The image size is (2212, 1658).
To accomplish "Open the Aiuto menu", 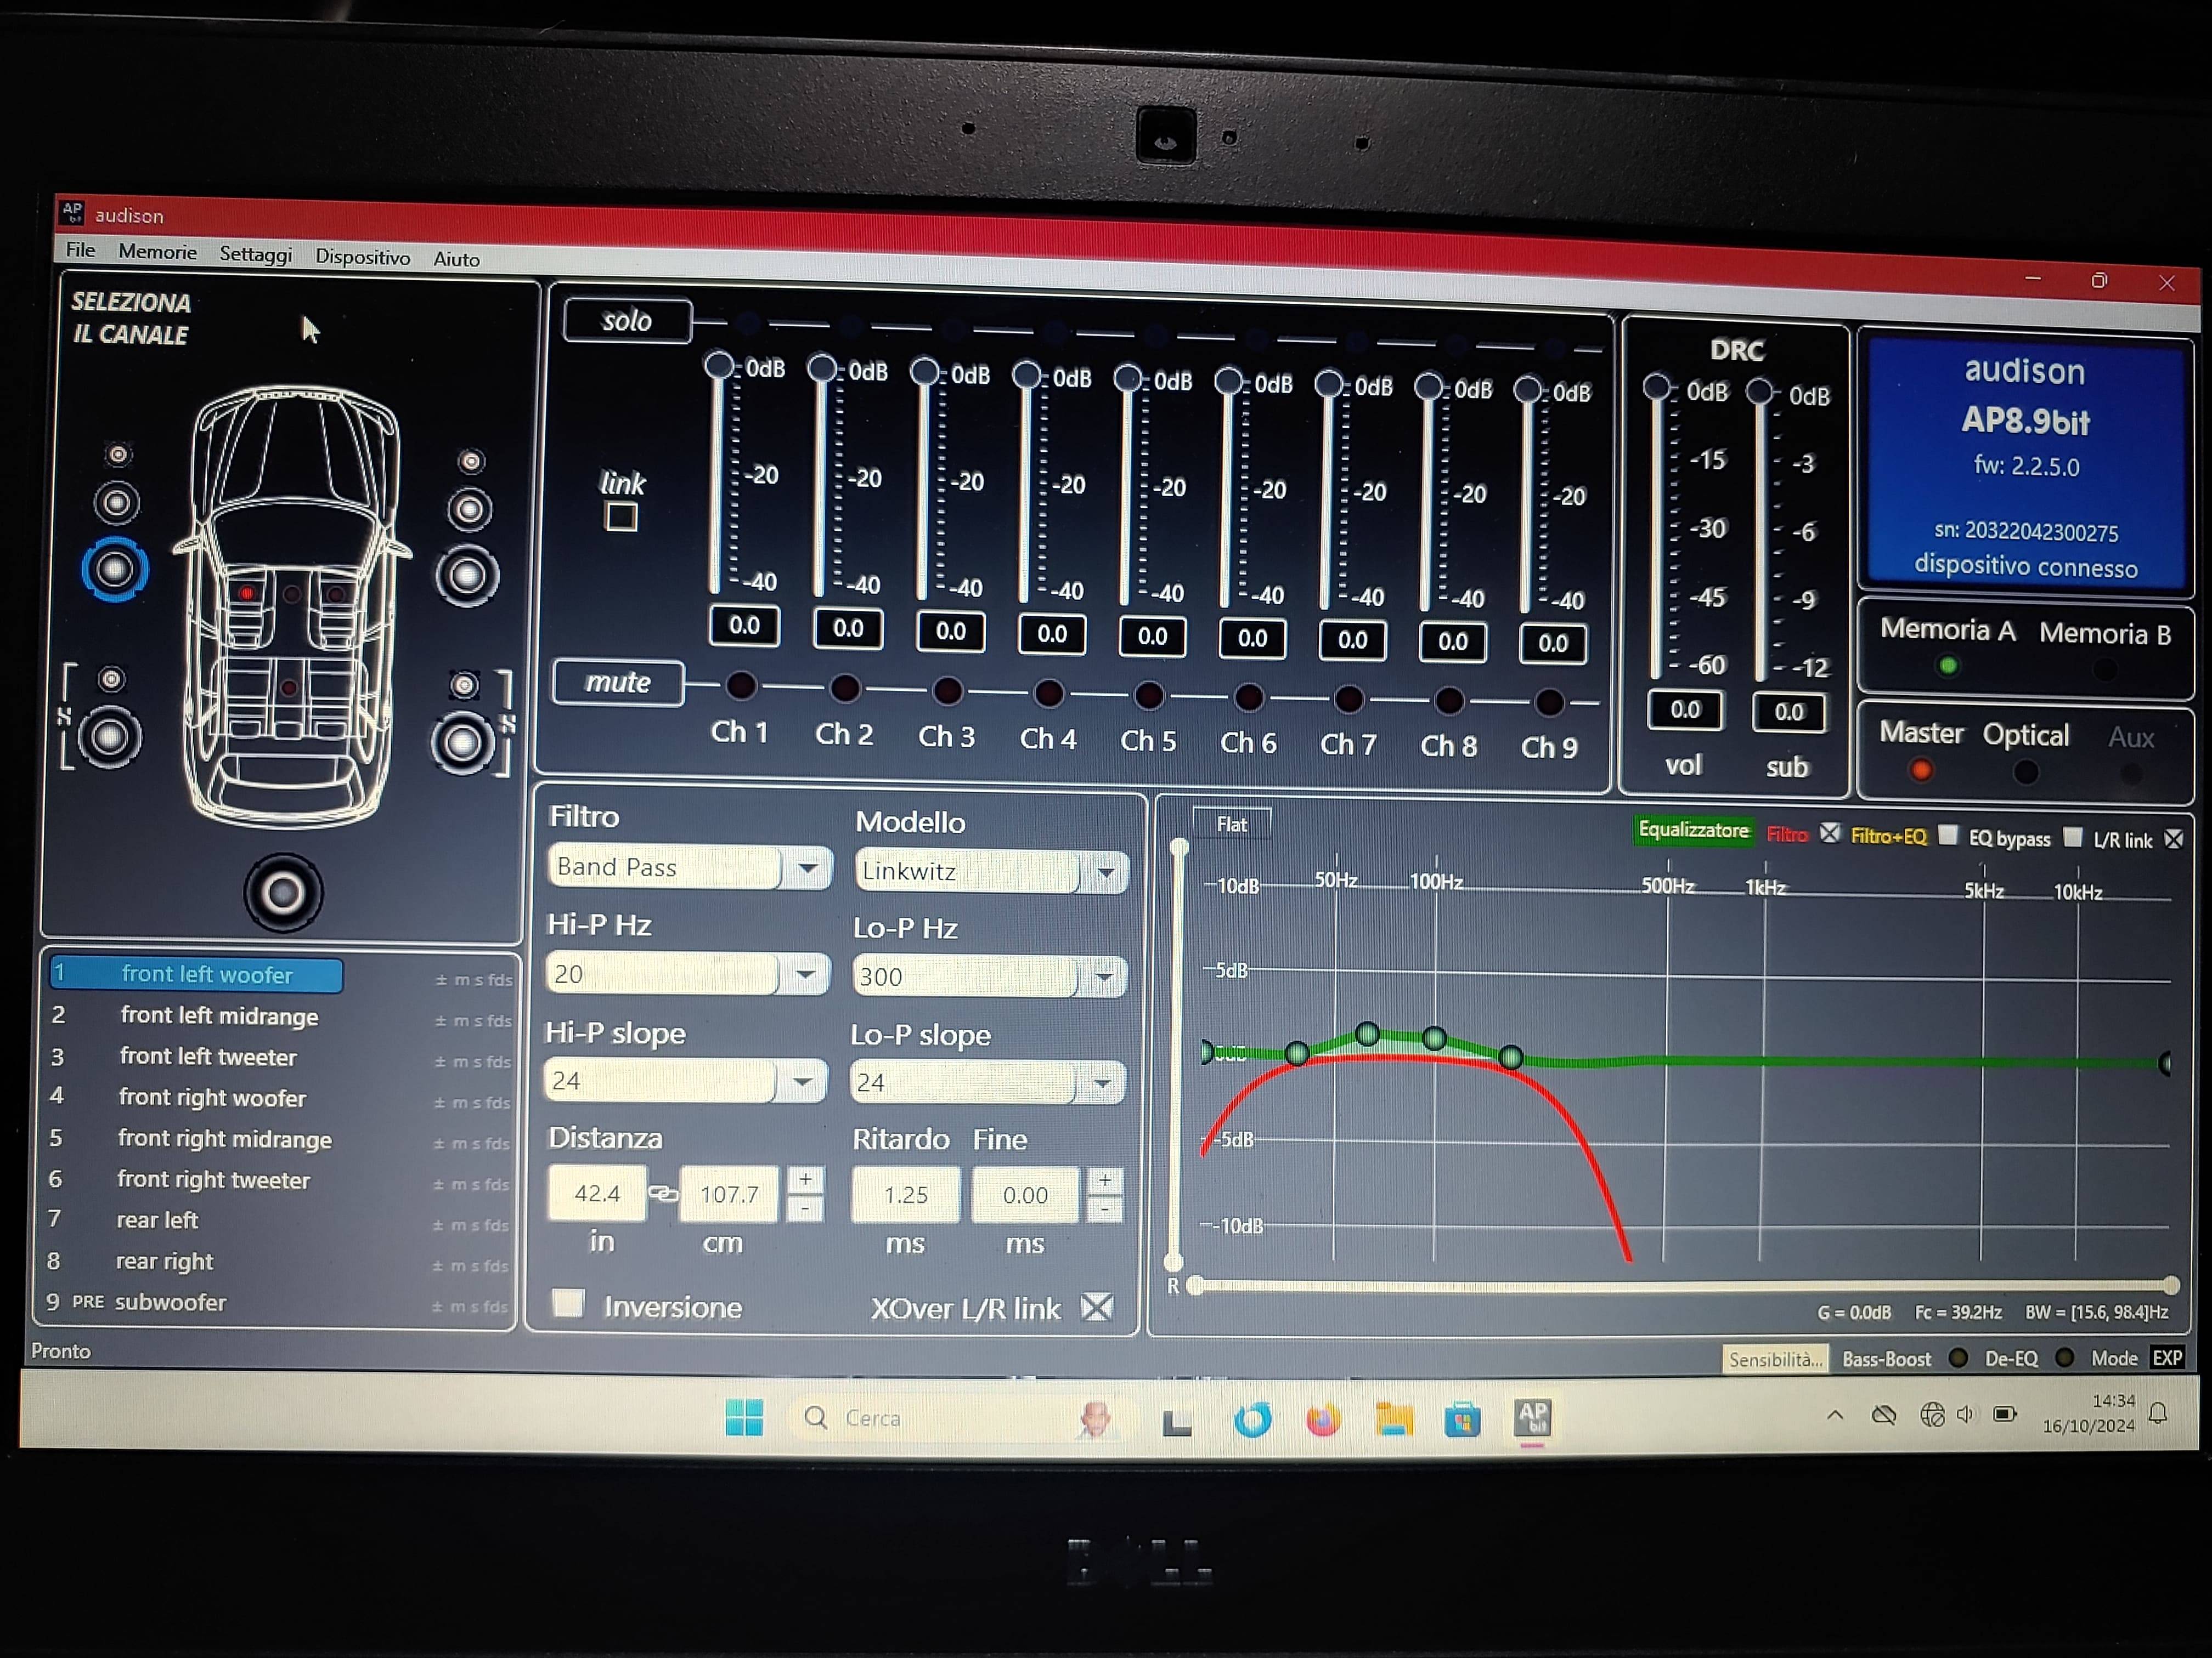I will (456, 259).
